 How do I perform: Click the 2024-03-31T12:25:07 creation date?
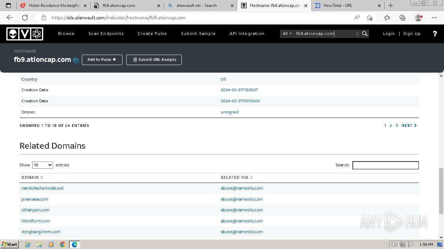tap(239, 90)
